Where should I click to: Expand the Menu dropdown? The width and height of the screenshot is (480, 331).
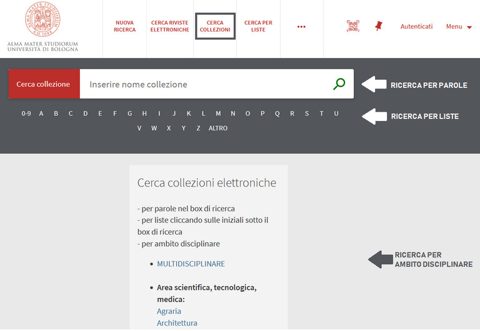pyautogui.click(x=459, y=27)
